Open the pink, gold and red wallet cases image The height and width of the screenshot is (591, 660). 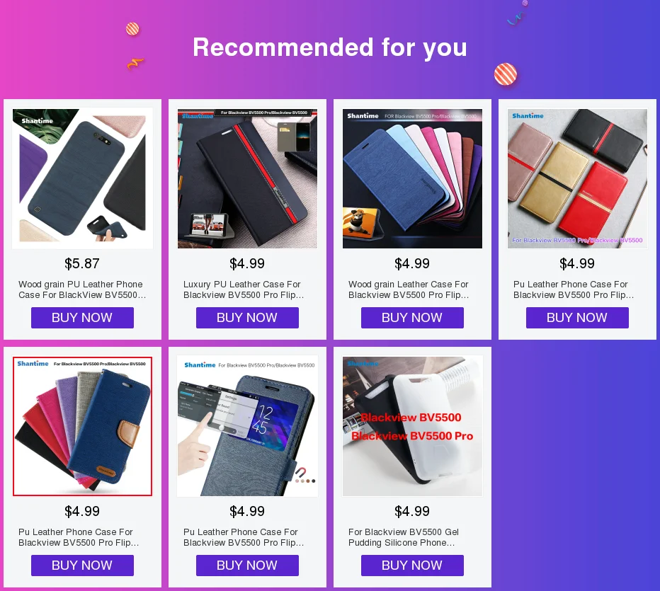[x=578, y=178]
